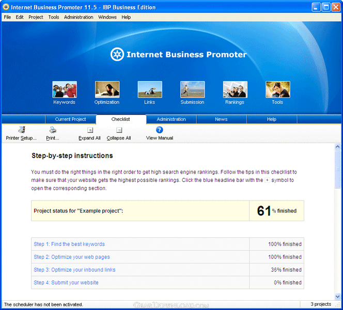Screen dimensions: 343x310
Task: Click the Keywords label under the banner
Action: click(64, 102)
